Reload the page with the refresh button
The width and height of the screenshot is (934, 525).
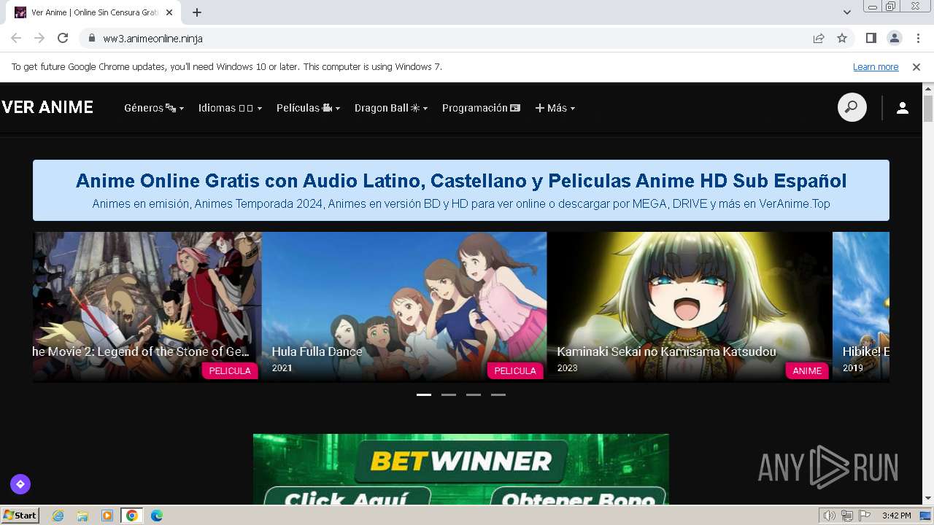63,38
